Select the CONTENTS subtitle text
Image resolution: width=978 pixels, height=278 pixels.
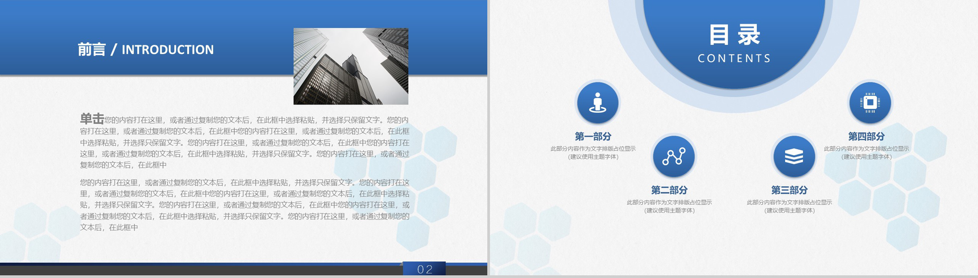734,58
